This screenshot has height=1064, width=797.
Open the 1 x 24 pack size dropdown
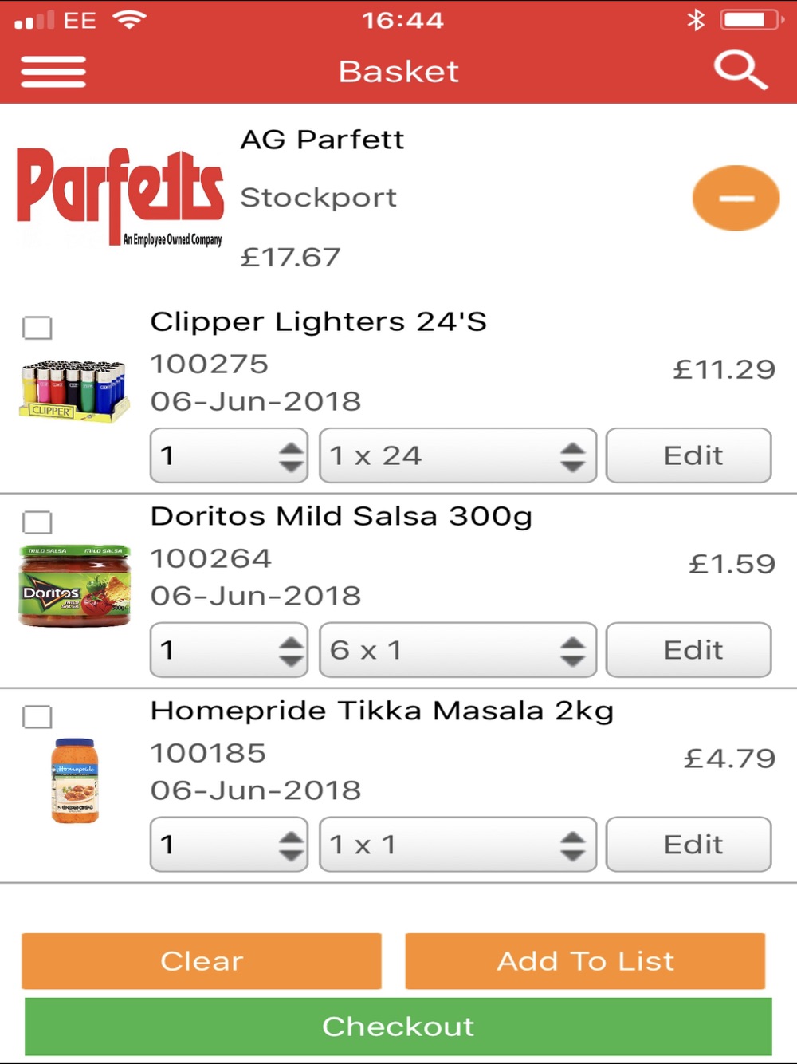click(x=457, y=455)
